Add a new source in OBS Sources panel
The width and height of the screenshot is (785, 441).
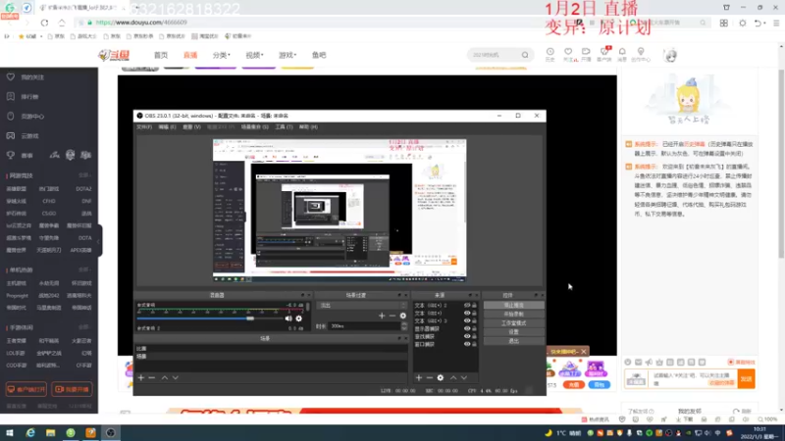pos(419,377)
